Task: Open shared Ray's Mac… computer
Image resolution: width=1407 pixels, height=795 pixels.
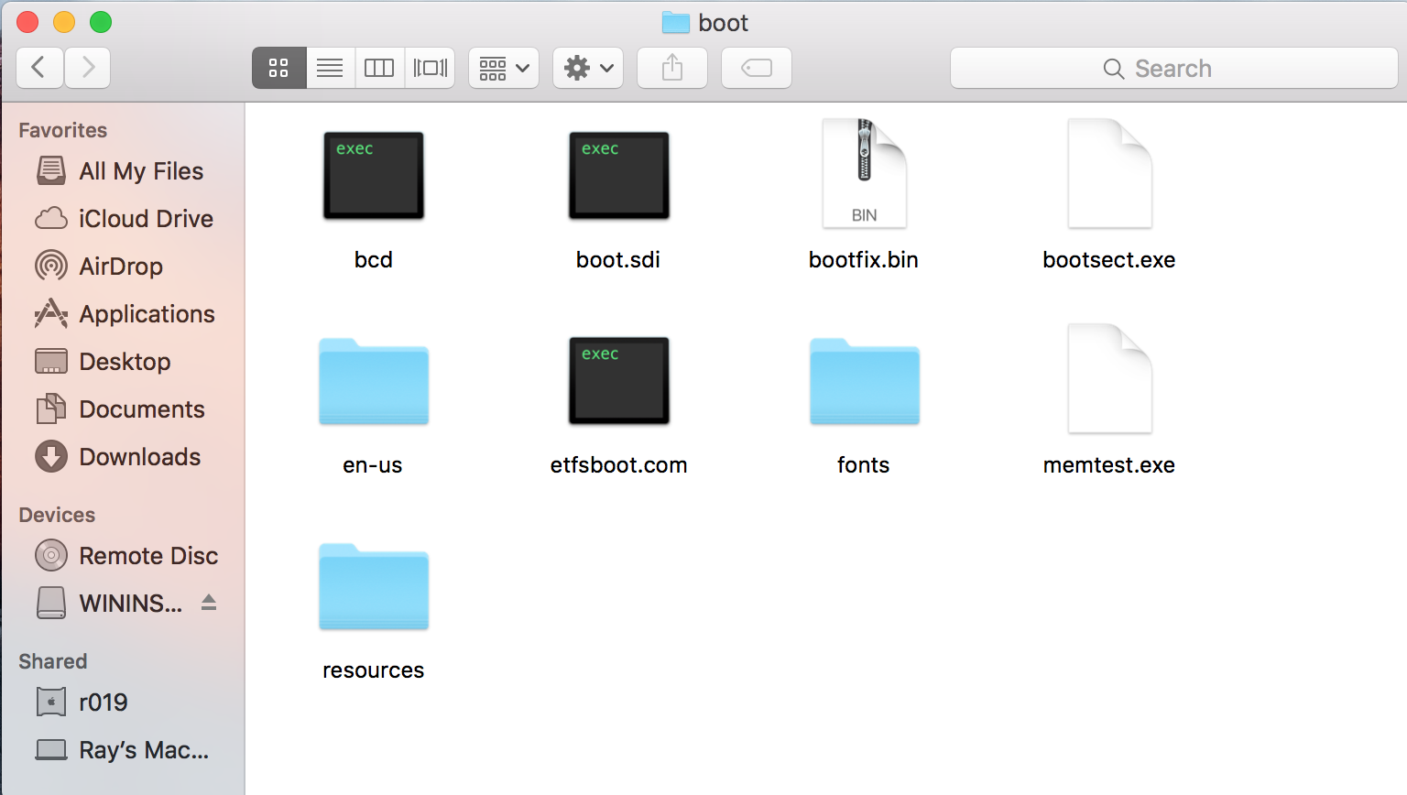Action: [123, 750]
